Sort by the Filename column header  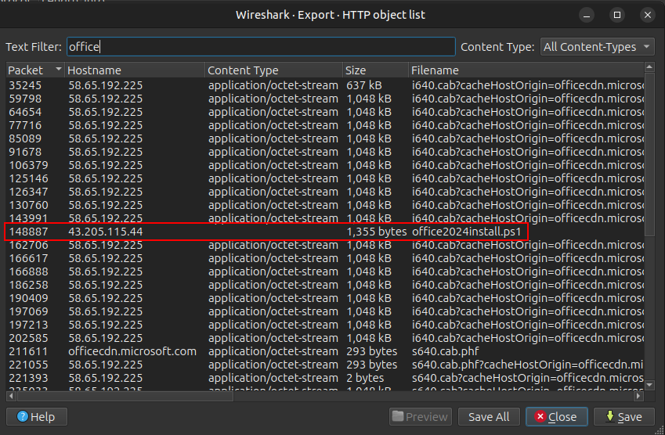click(525, 70)
